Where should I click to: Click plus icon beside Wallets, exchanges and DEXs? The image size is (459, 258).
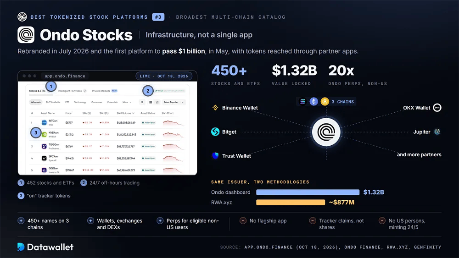click(90, 221)
